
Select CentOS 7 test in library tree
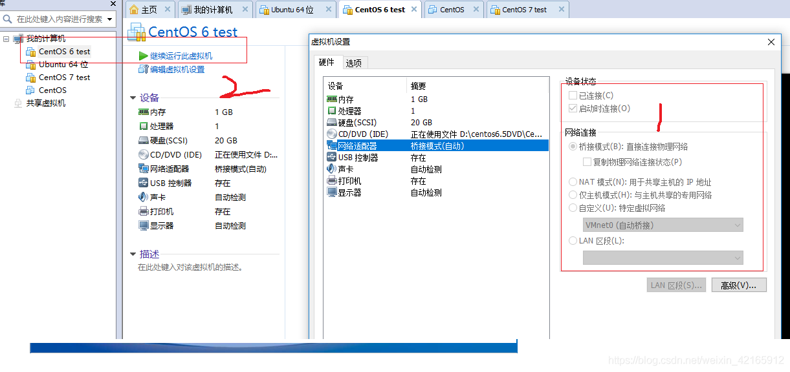tap(64, 77)
